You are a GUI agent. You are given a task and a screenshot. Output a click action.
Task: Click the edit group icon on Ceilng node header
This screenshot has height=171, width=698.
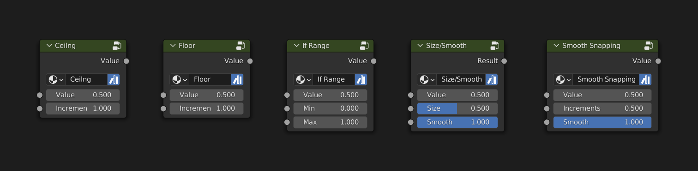coord(117,45)
